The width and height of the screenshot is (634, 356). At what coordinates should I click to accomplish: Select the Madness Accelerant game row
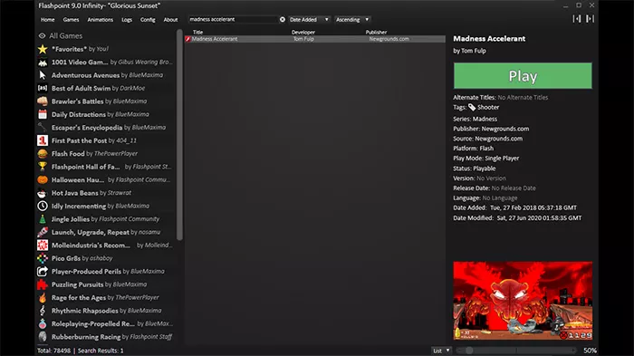[315, 39]
